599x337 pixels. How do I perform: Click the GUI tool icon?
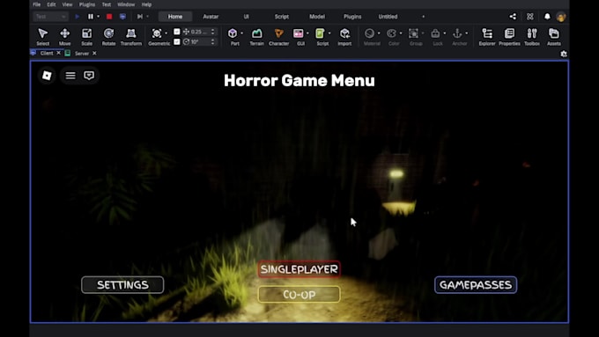[x=299, y=33]
